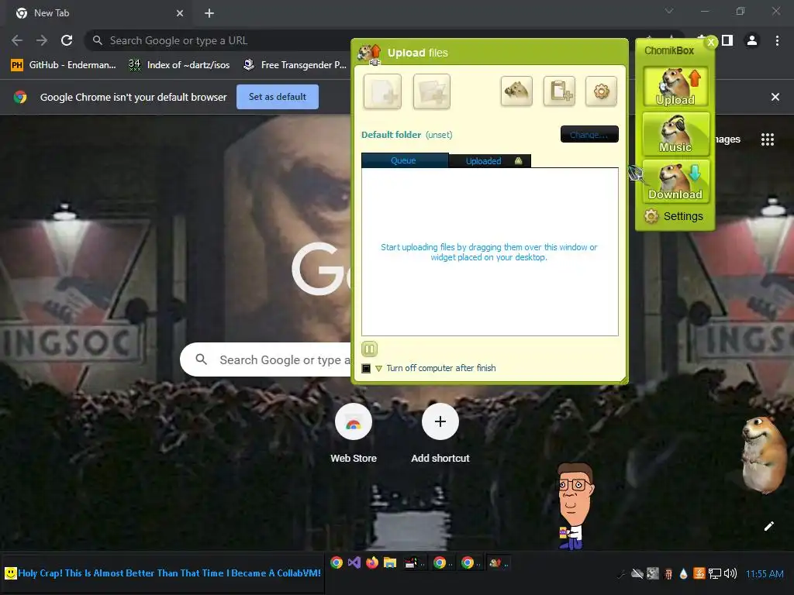Click the add file button in Upload files
Viewport: 794px width, 595px height.
(382, 91)
